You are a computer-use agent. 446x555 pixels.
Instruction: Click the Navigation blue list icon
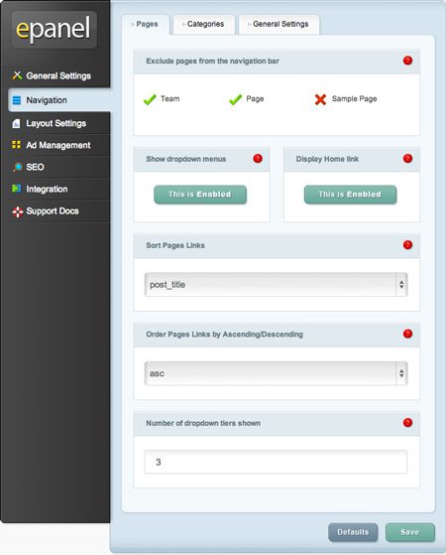coord(17,100)
